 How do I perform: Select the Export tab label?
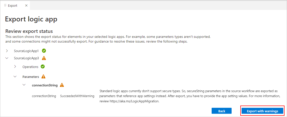(x=13, y=6)
